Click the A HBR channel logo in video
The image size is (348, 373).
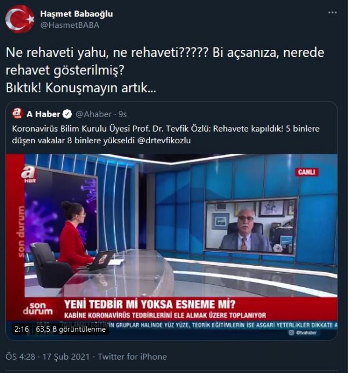(x=29, y=175)
